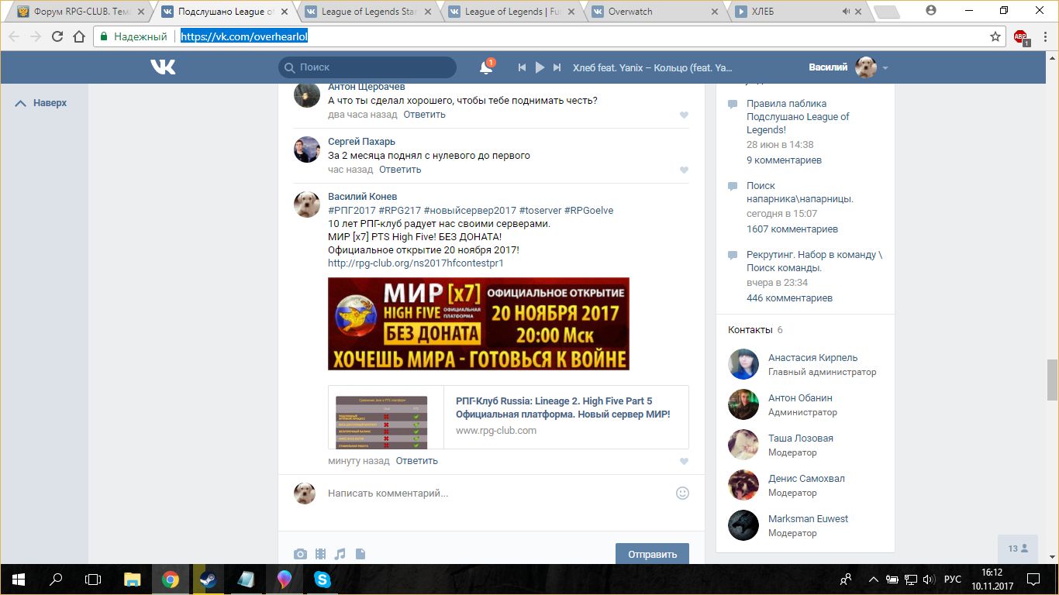Skip to previous track in VK header
Viewport: 1059px width, 595px height.
point(523,67)
